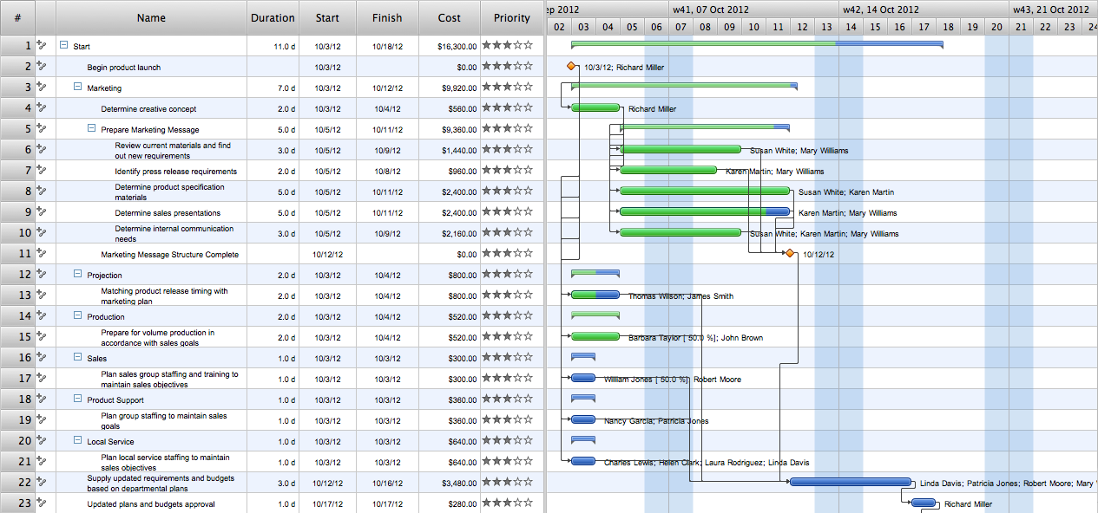Click the Cost column header

coord(449,18)
